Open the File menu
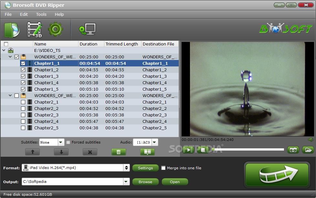Screen dimensions: 316x198 pos(8,14)
